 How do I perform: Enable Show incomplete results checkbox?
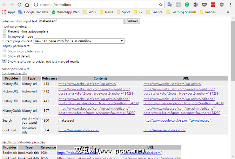(4, 51)
